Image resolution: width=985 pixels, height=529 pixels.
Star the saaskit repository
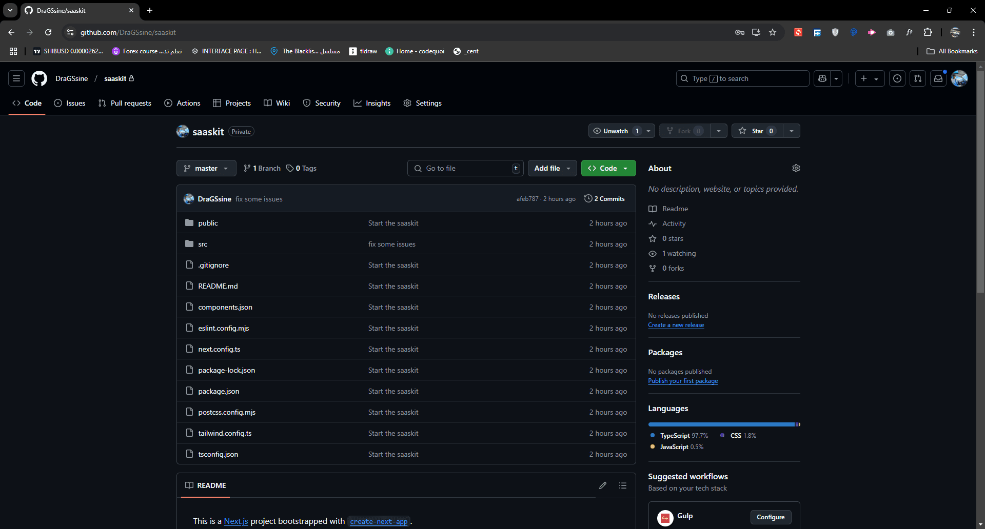(758, 131)
